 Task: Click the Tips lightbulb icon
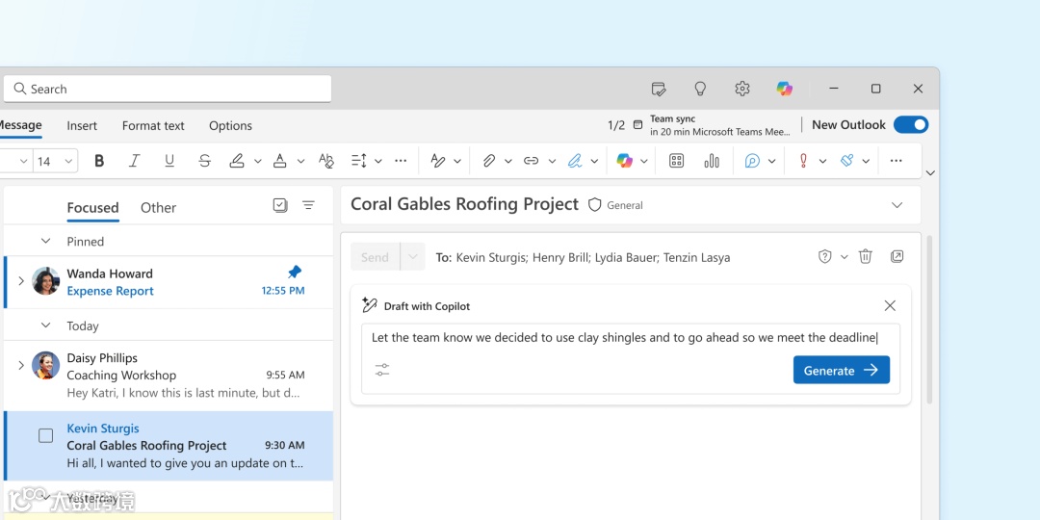pyautogui.click(x=700, y=89)
